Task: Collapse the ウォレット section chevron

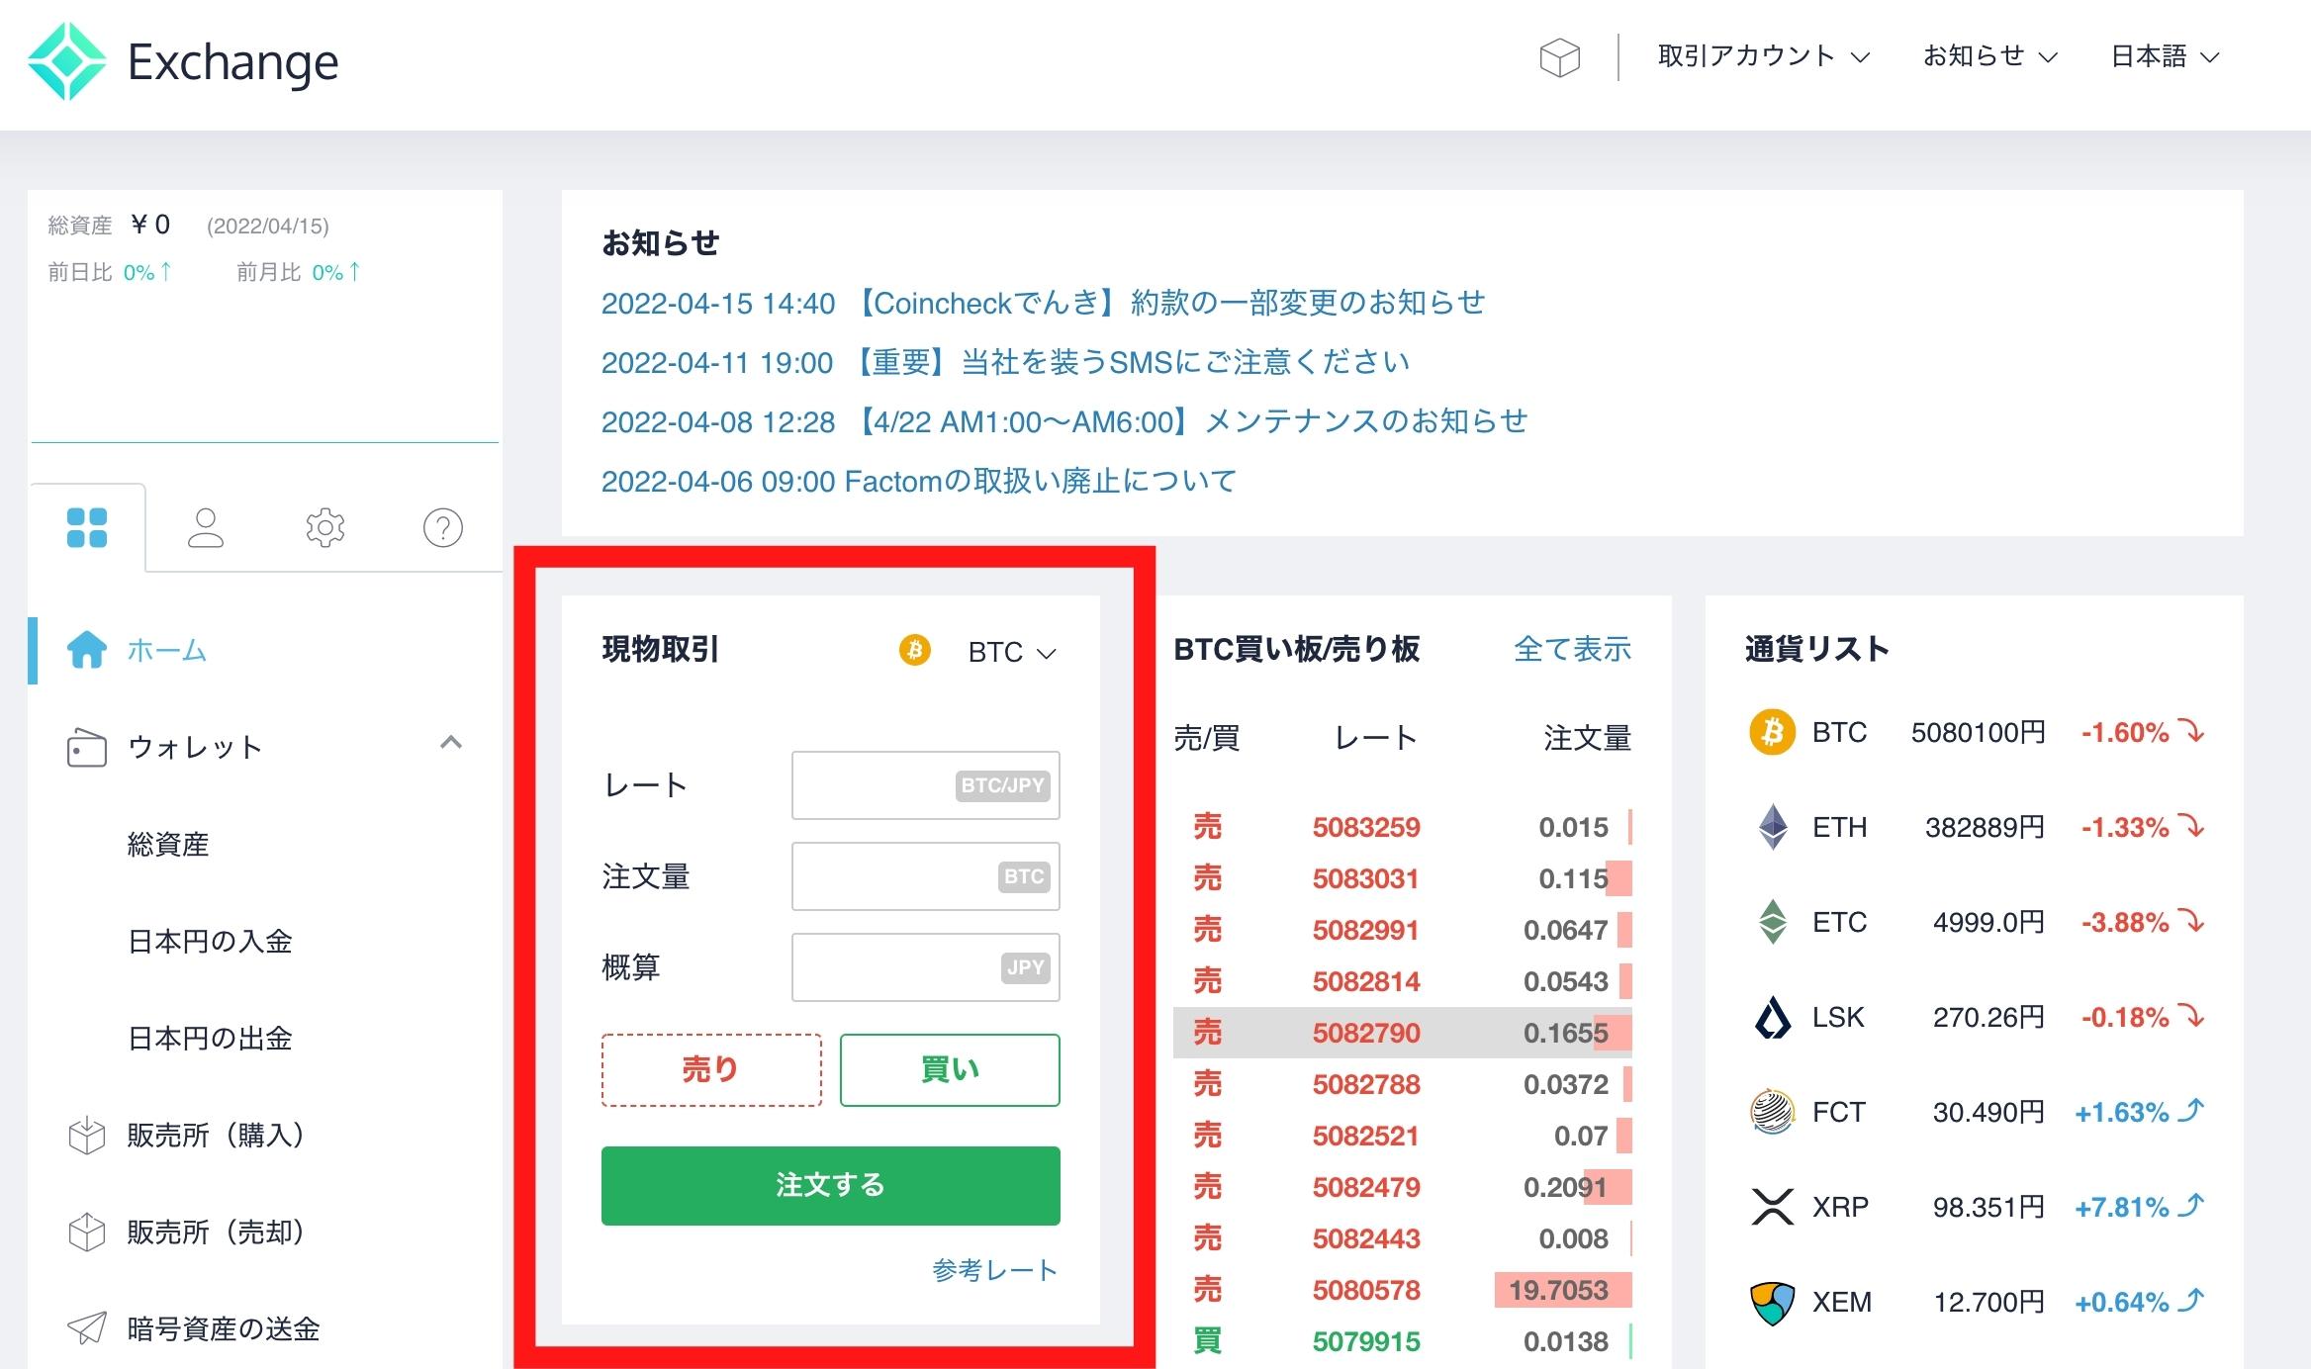Action: (451, 742)
